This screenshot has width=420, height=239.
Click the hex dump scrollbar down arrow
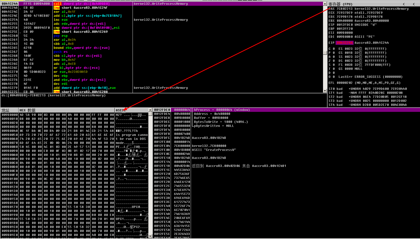tap(150, 236)
